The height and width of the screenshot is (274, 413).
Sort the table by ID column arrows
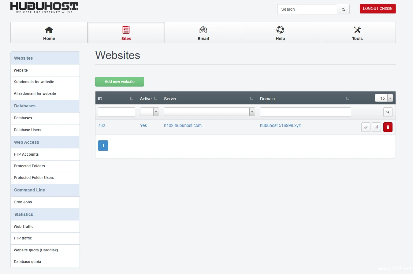tap(131, 99)
